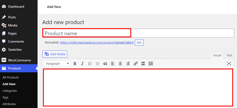This screenshot has height=108, width=237.
Task: Switch to the Visual editor tab
Action: pos(217,55)
